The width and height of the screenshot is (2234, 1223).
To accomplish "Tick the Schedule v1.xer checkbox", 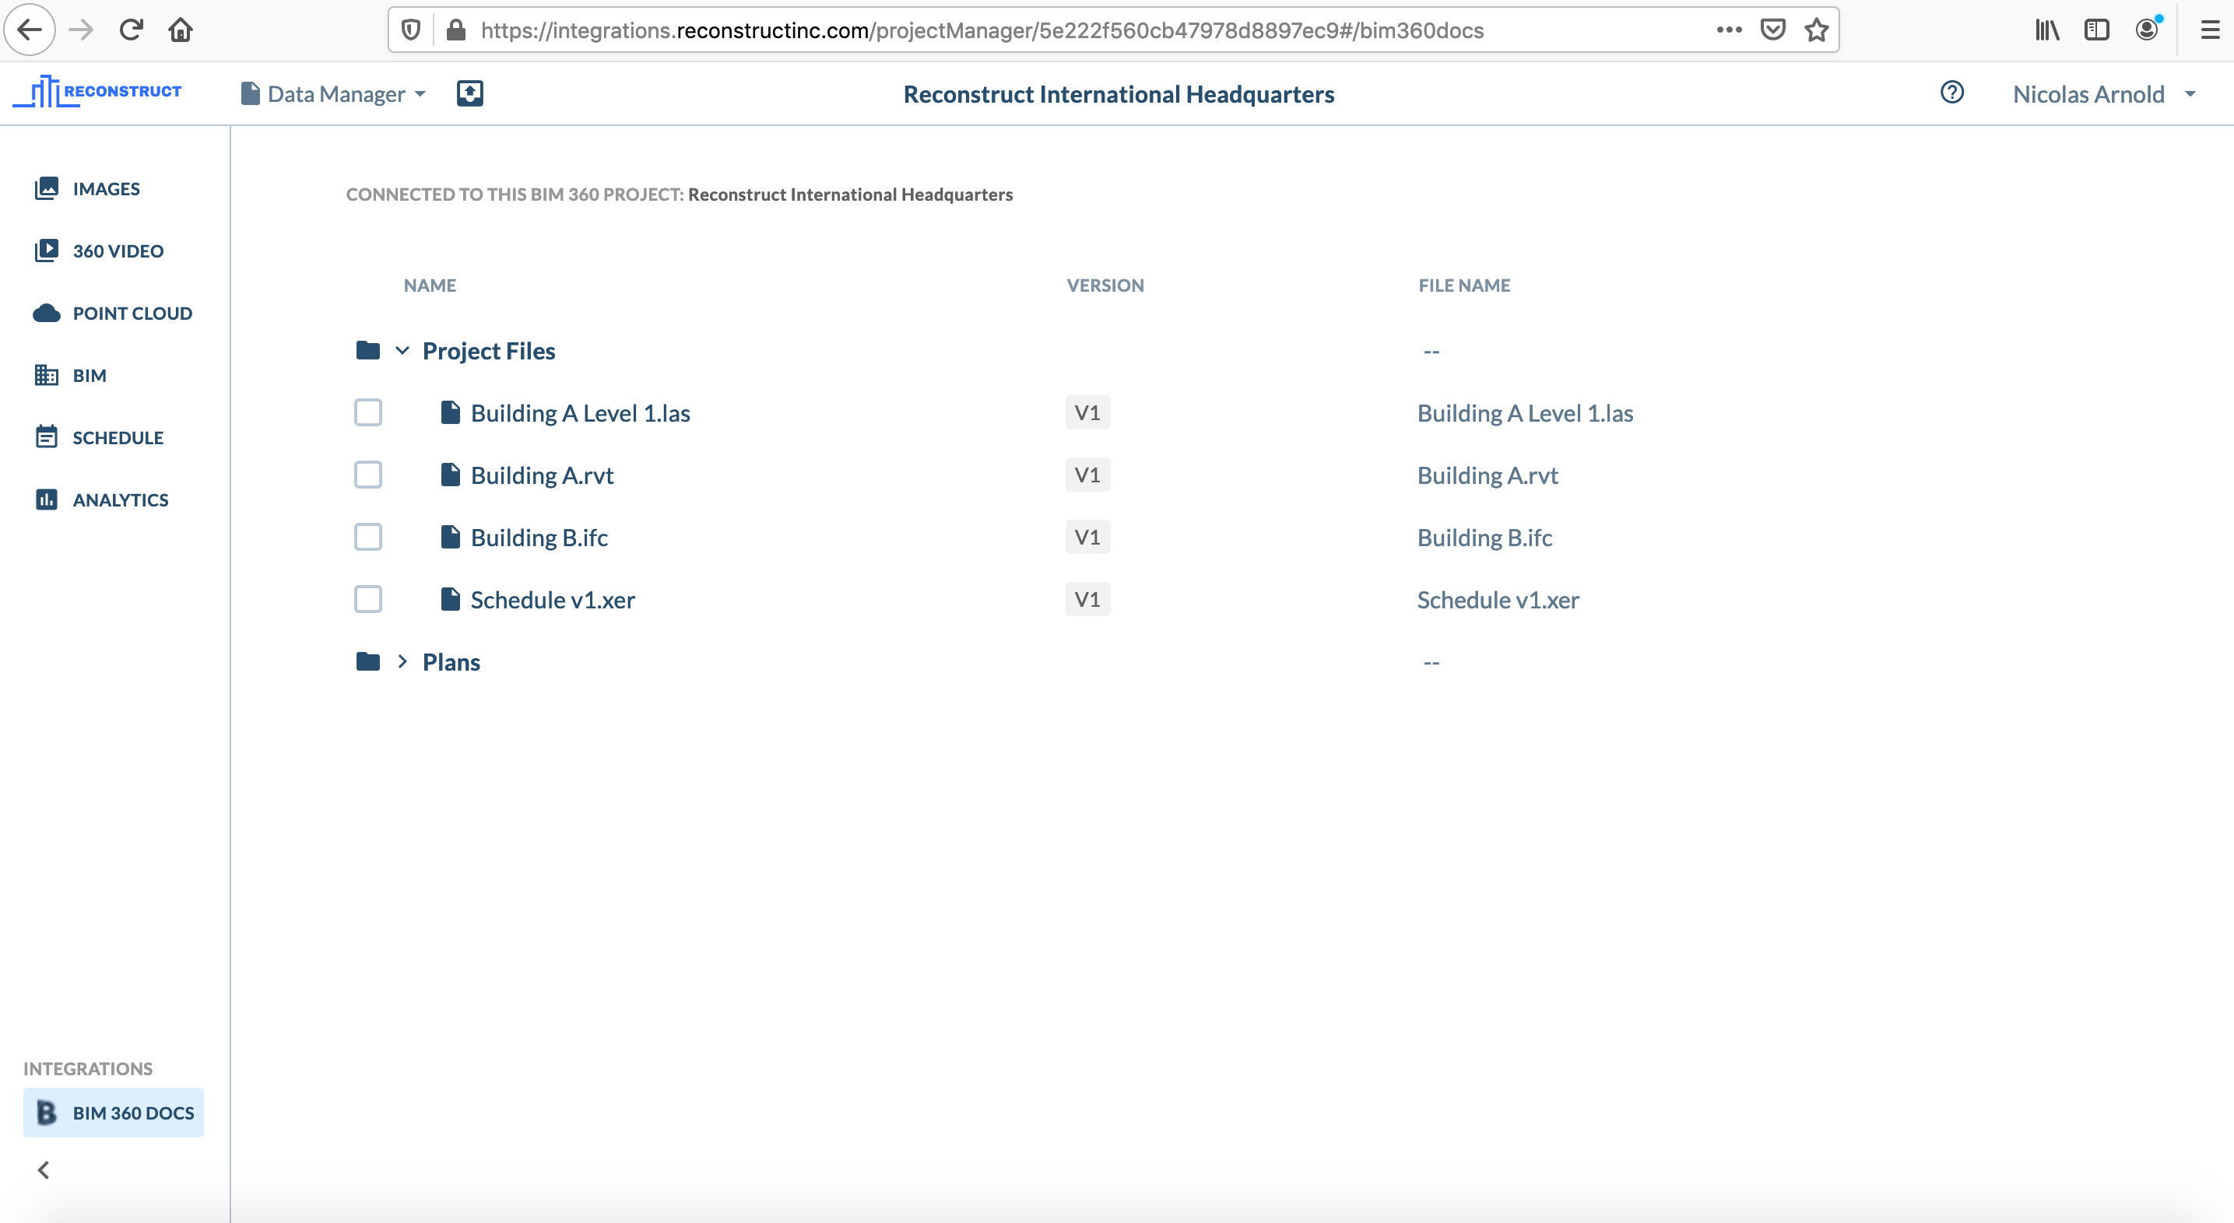I will 367,600.
